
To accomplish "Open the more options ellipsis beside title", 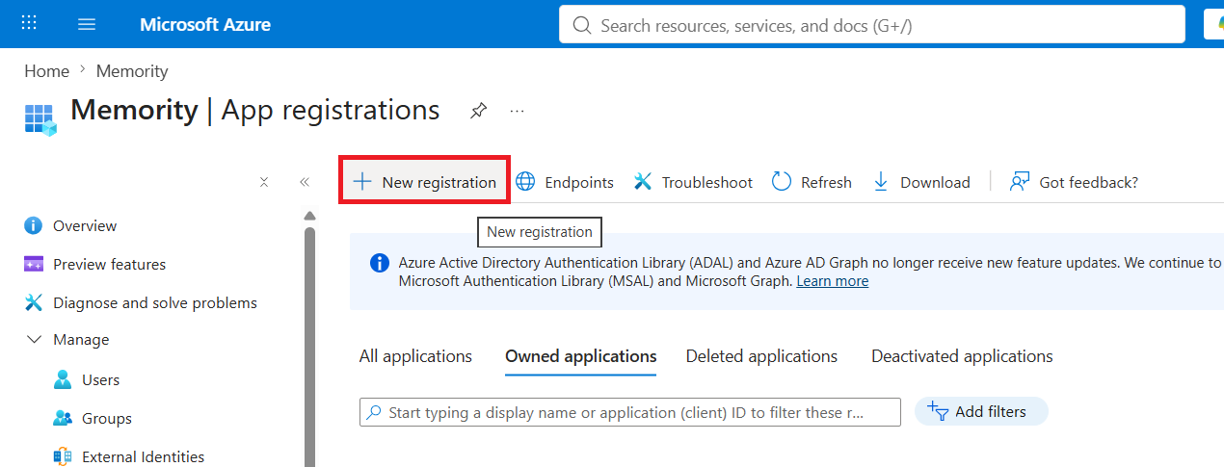I will tap(518, 111).
